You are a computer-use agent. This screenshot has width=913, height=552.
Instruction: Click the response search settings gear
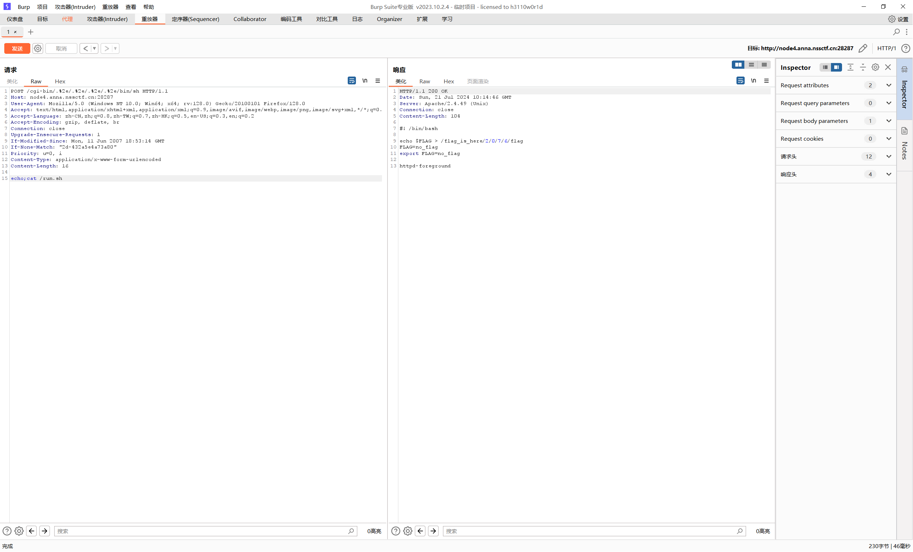(408, 531)
